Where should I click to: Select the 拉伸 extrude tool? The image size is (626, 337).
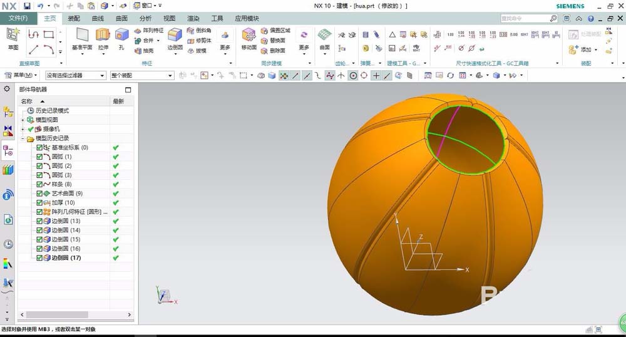pos(103,39)
